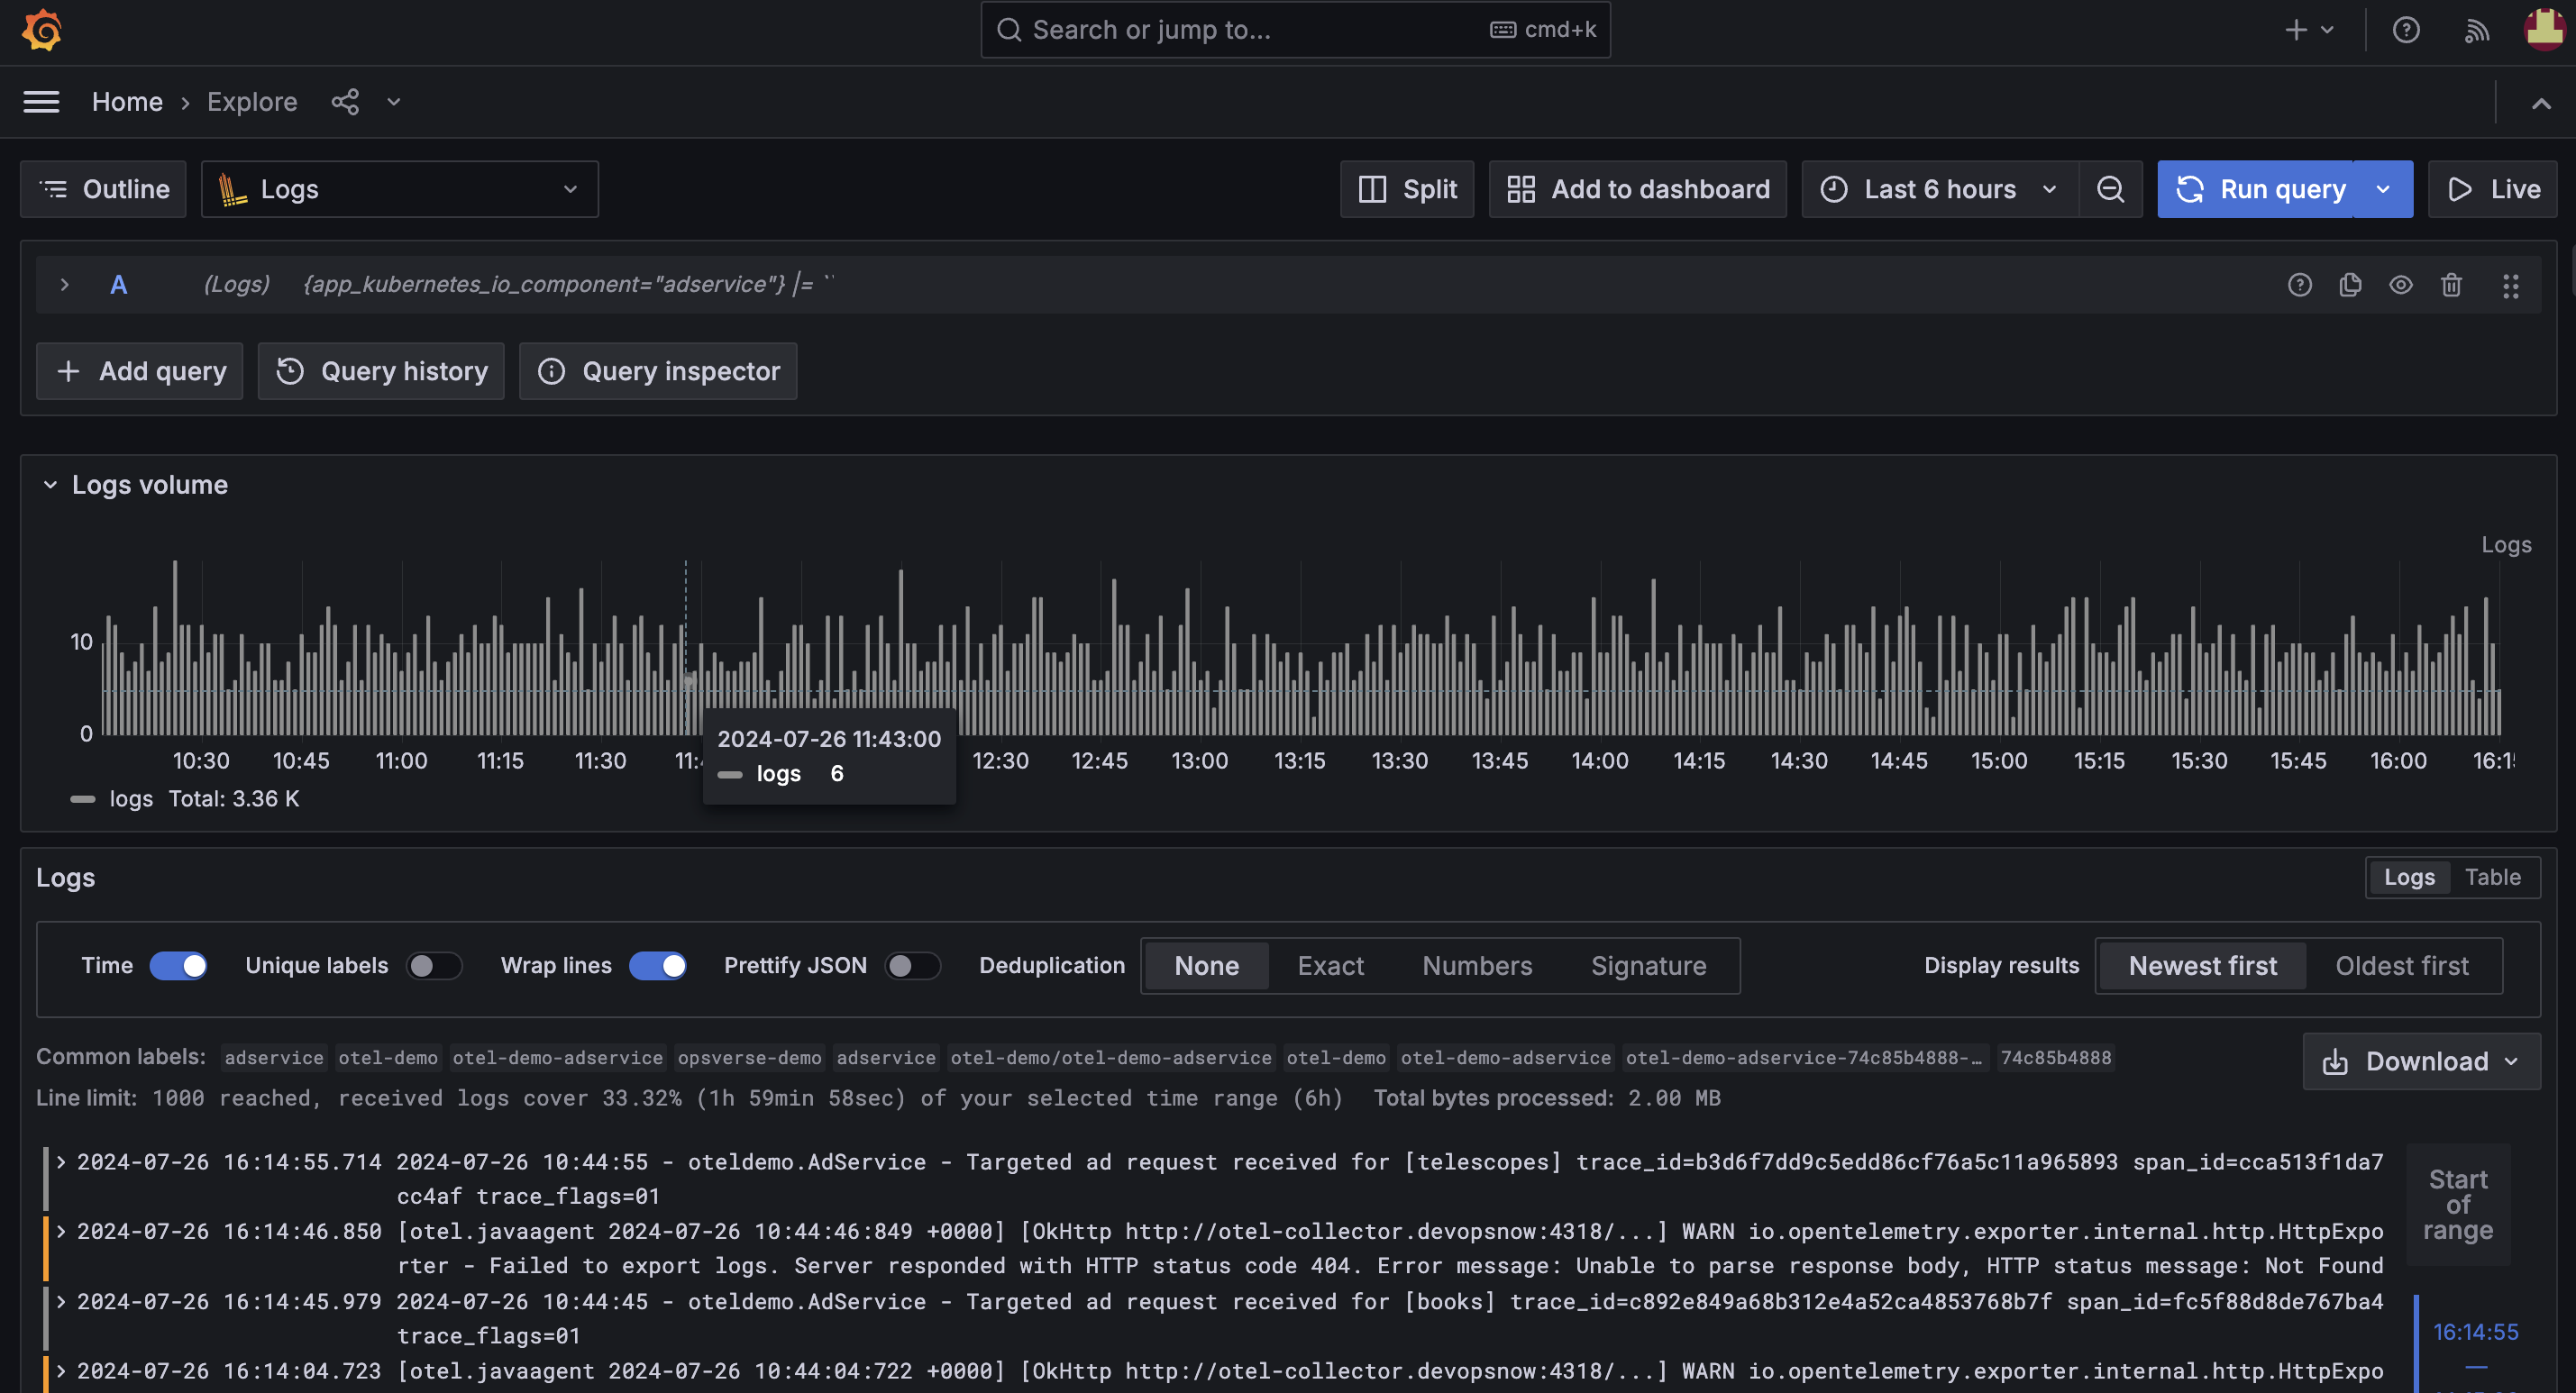Share the Explore state via shortcut link
This screenshot has width=2576, height=1393.
tap(345, 101)
